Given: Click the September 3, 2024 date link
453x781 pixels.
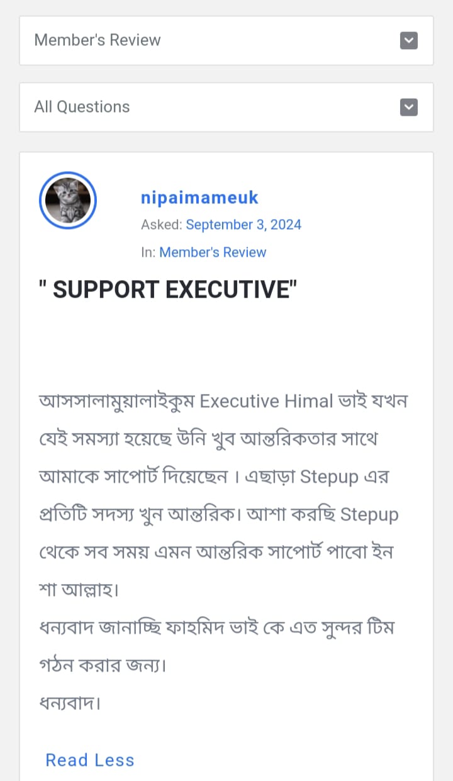Looking at the screenshot, I should point(243,225).
